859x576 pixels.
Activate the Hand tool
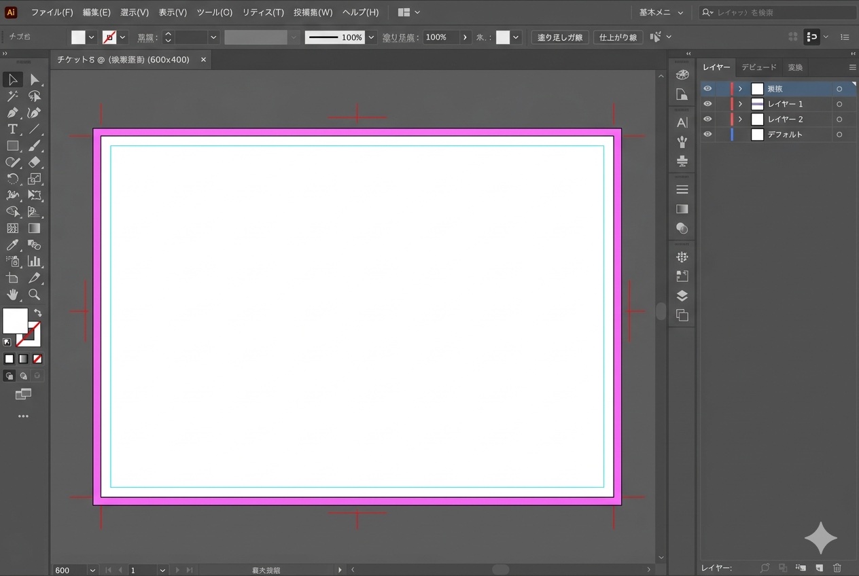tap(12, 295)
